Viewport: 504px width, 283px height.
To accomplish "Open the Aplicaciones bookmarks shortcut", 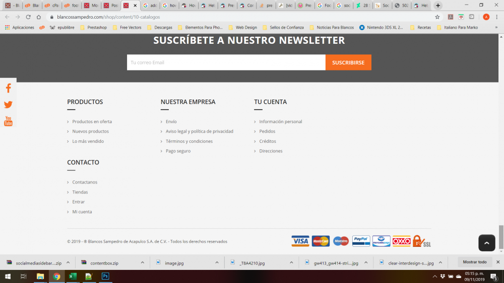I will tap(20, 28).
